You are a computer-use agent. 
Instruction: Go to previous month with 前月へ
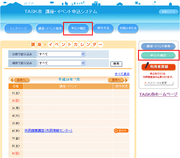pos(21,80)
